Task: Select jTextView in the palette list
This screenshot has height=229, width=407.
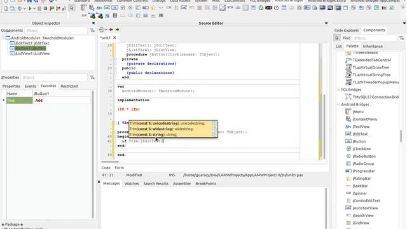Action: tap(361, 127)
